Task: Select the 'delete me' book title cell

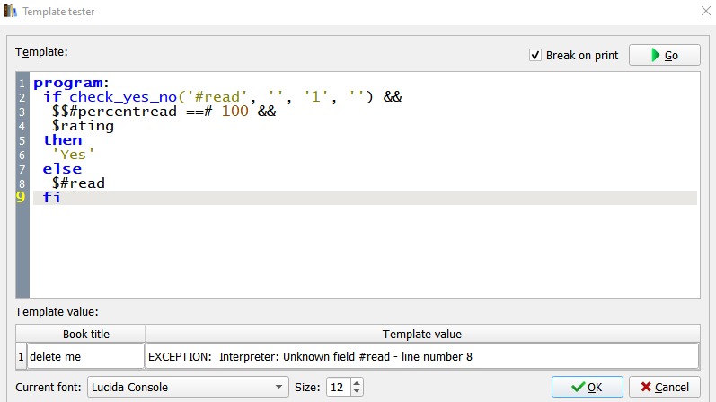Action: [86, 356]
